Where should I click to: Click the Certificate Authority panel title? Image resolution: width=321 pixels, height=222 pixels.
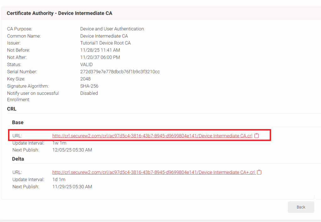(x=60, y=13)
